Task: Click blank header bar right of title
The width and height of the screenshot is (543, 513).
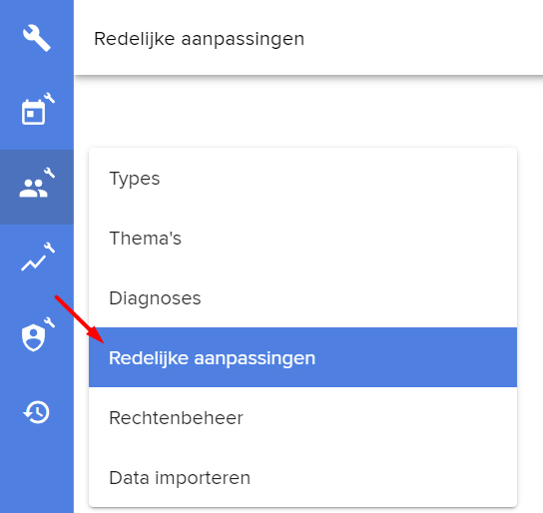Action: click(x=422, y=37)
